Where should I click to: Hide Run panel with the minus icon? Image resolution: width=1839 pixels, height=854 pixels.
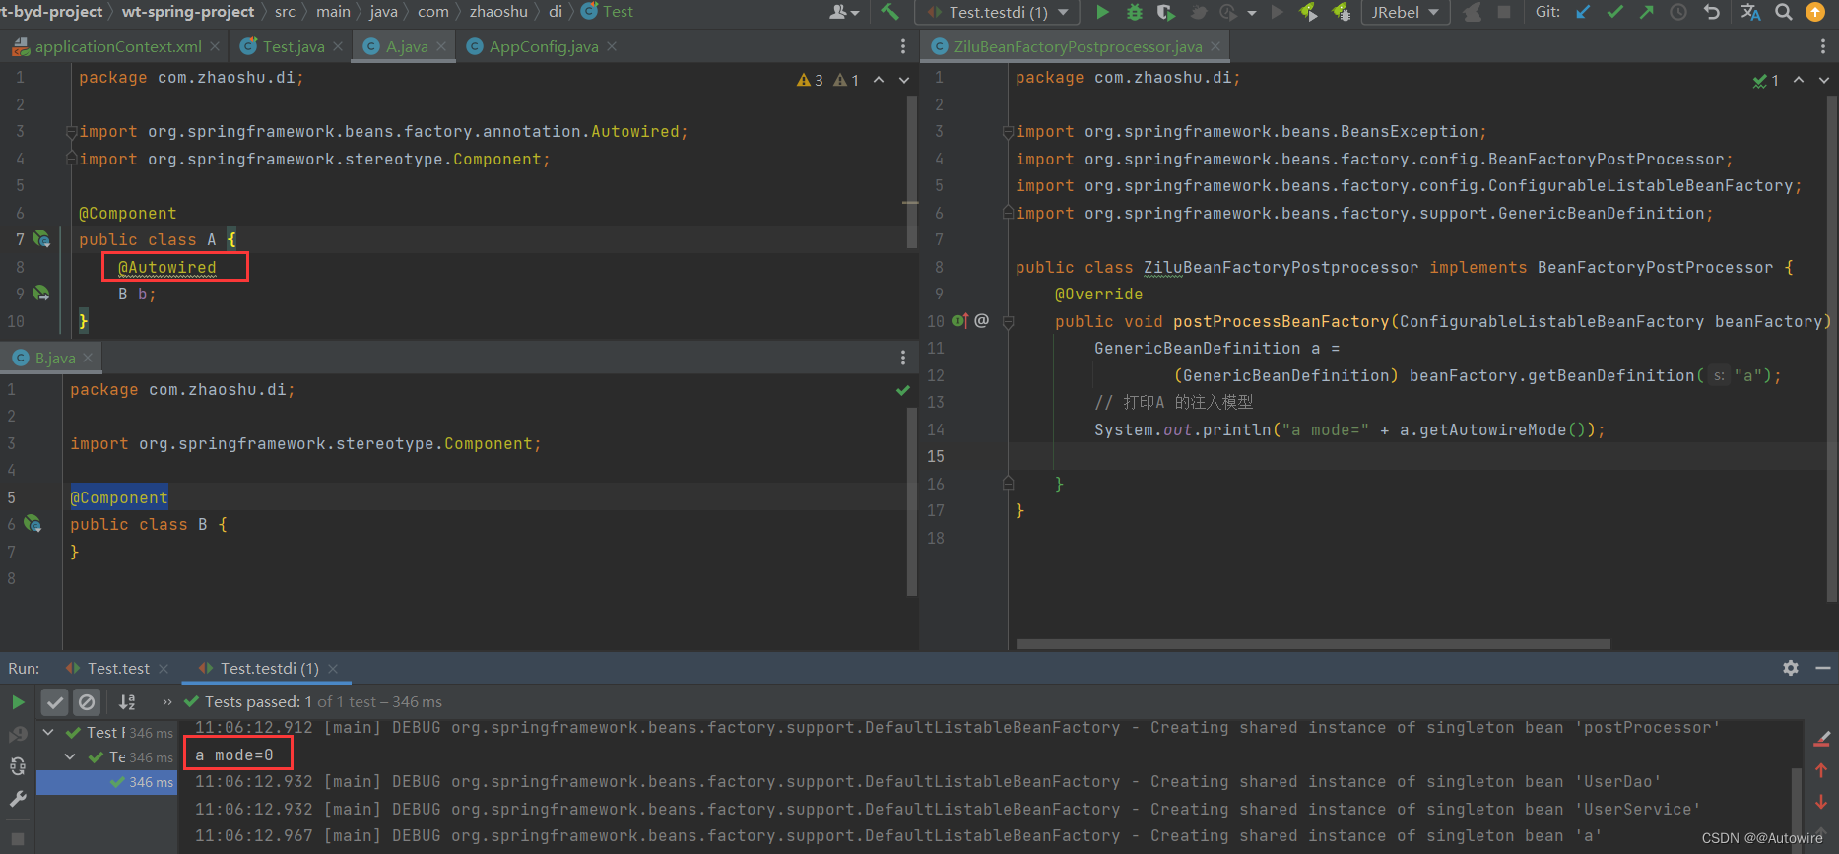(x=1822, y=668)
